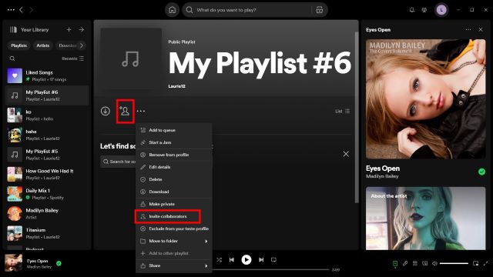Skip to previous track
Screen dimensions: 493x277
pyautogui.click(x=232, y=260)
